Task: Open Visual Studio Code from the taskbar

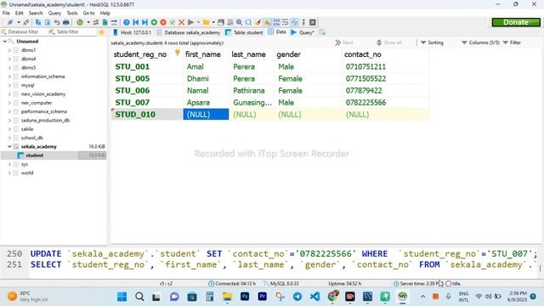Action: 315,297
